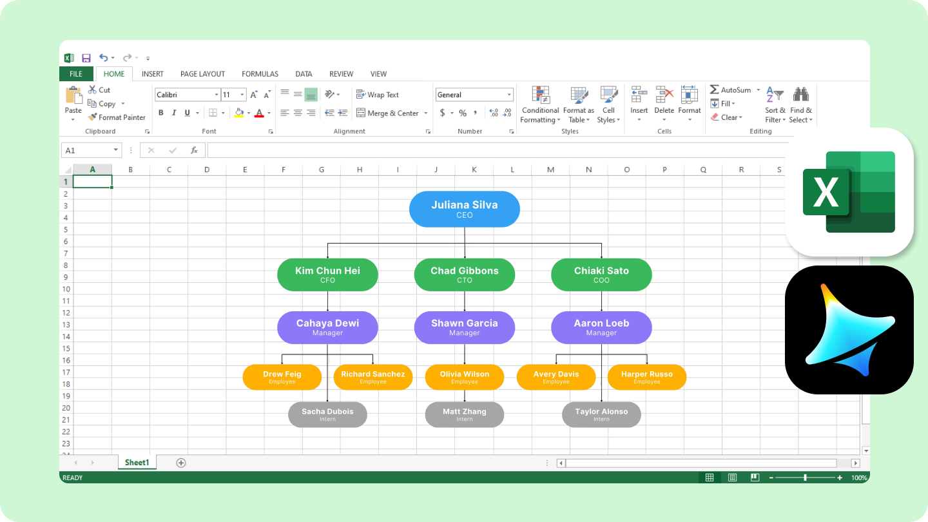Viewport: 928px width, 522px height.
Task: Expand the Fill Color dropdown arrow
Action: 247,113
